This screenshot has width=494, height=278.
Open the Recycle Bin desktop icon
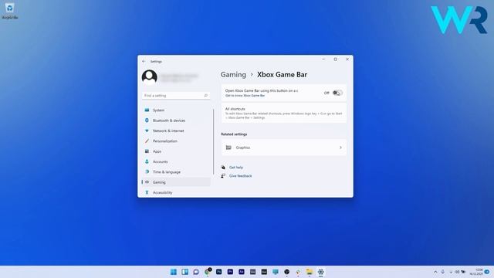click(10, 11)
